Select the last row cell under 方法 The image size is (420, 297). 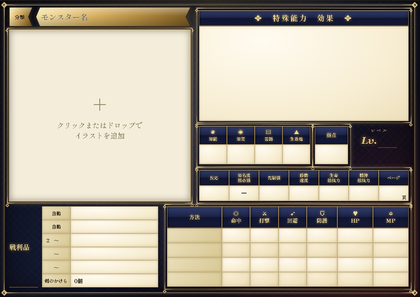coord(194,279)
